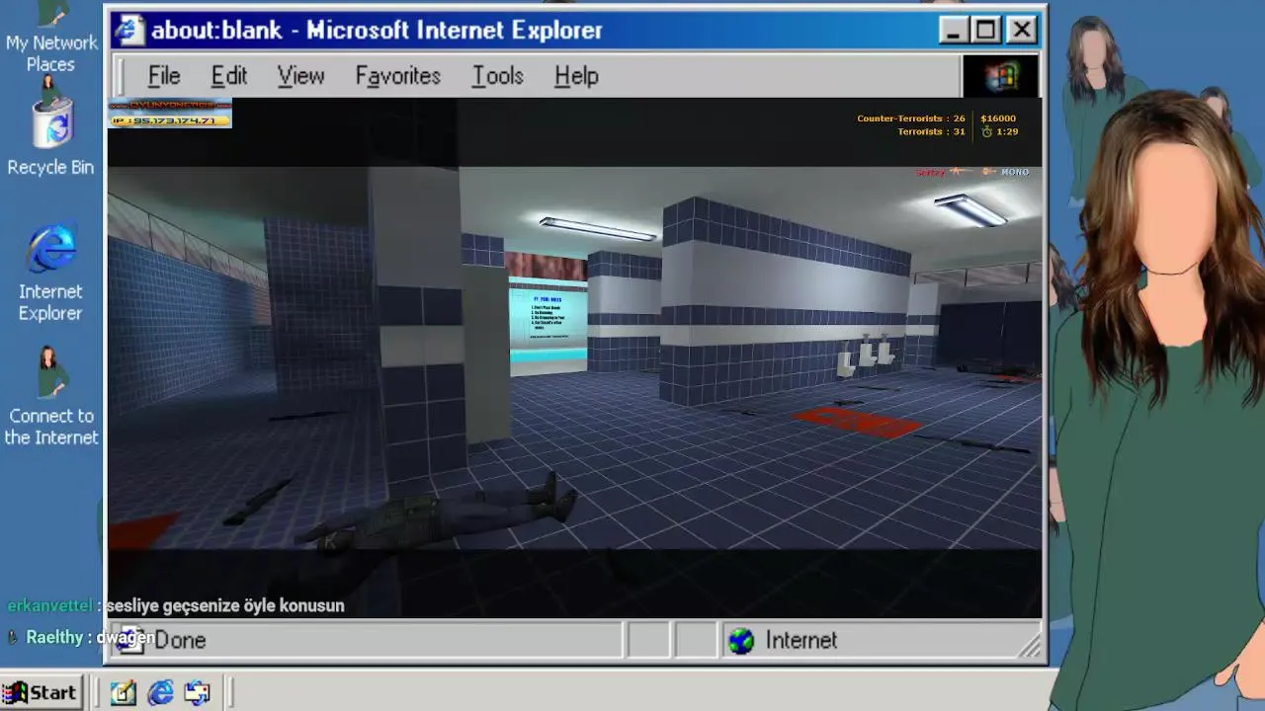
Task: Click the Counter-Terrorists : 26 score
Action: click(x=911, y=118)
